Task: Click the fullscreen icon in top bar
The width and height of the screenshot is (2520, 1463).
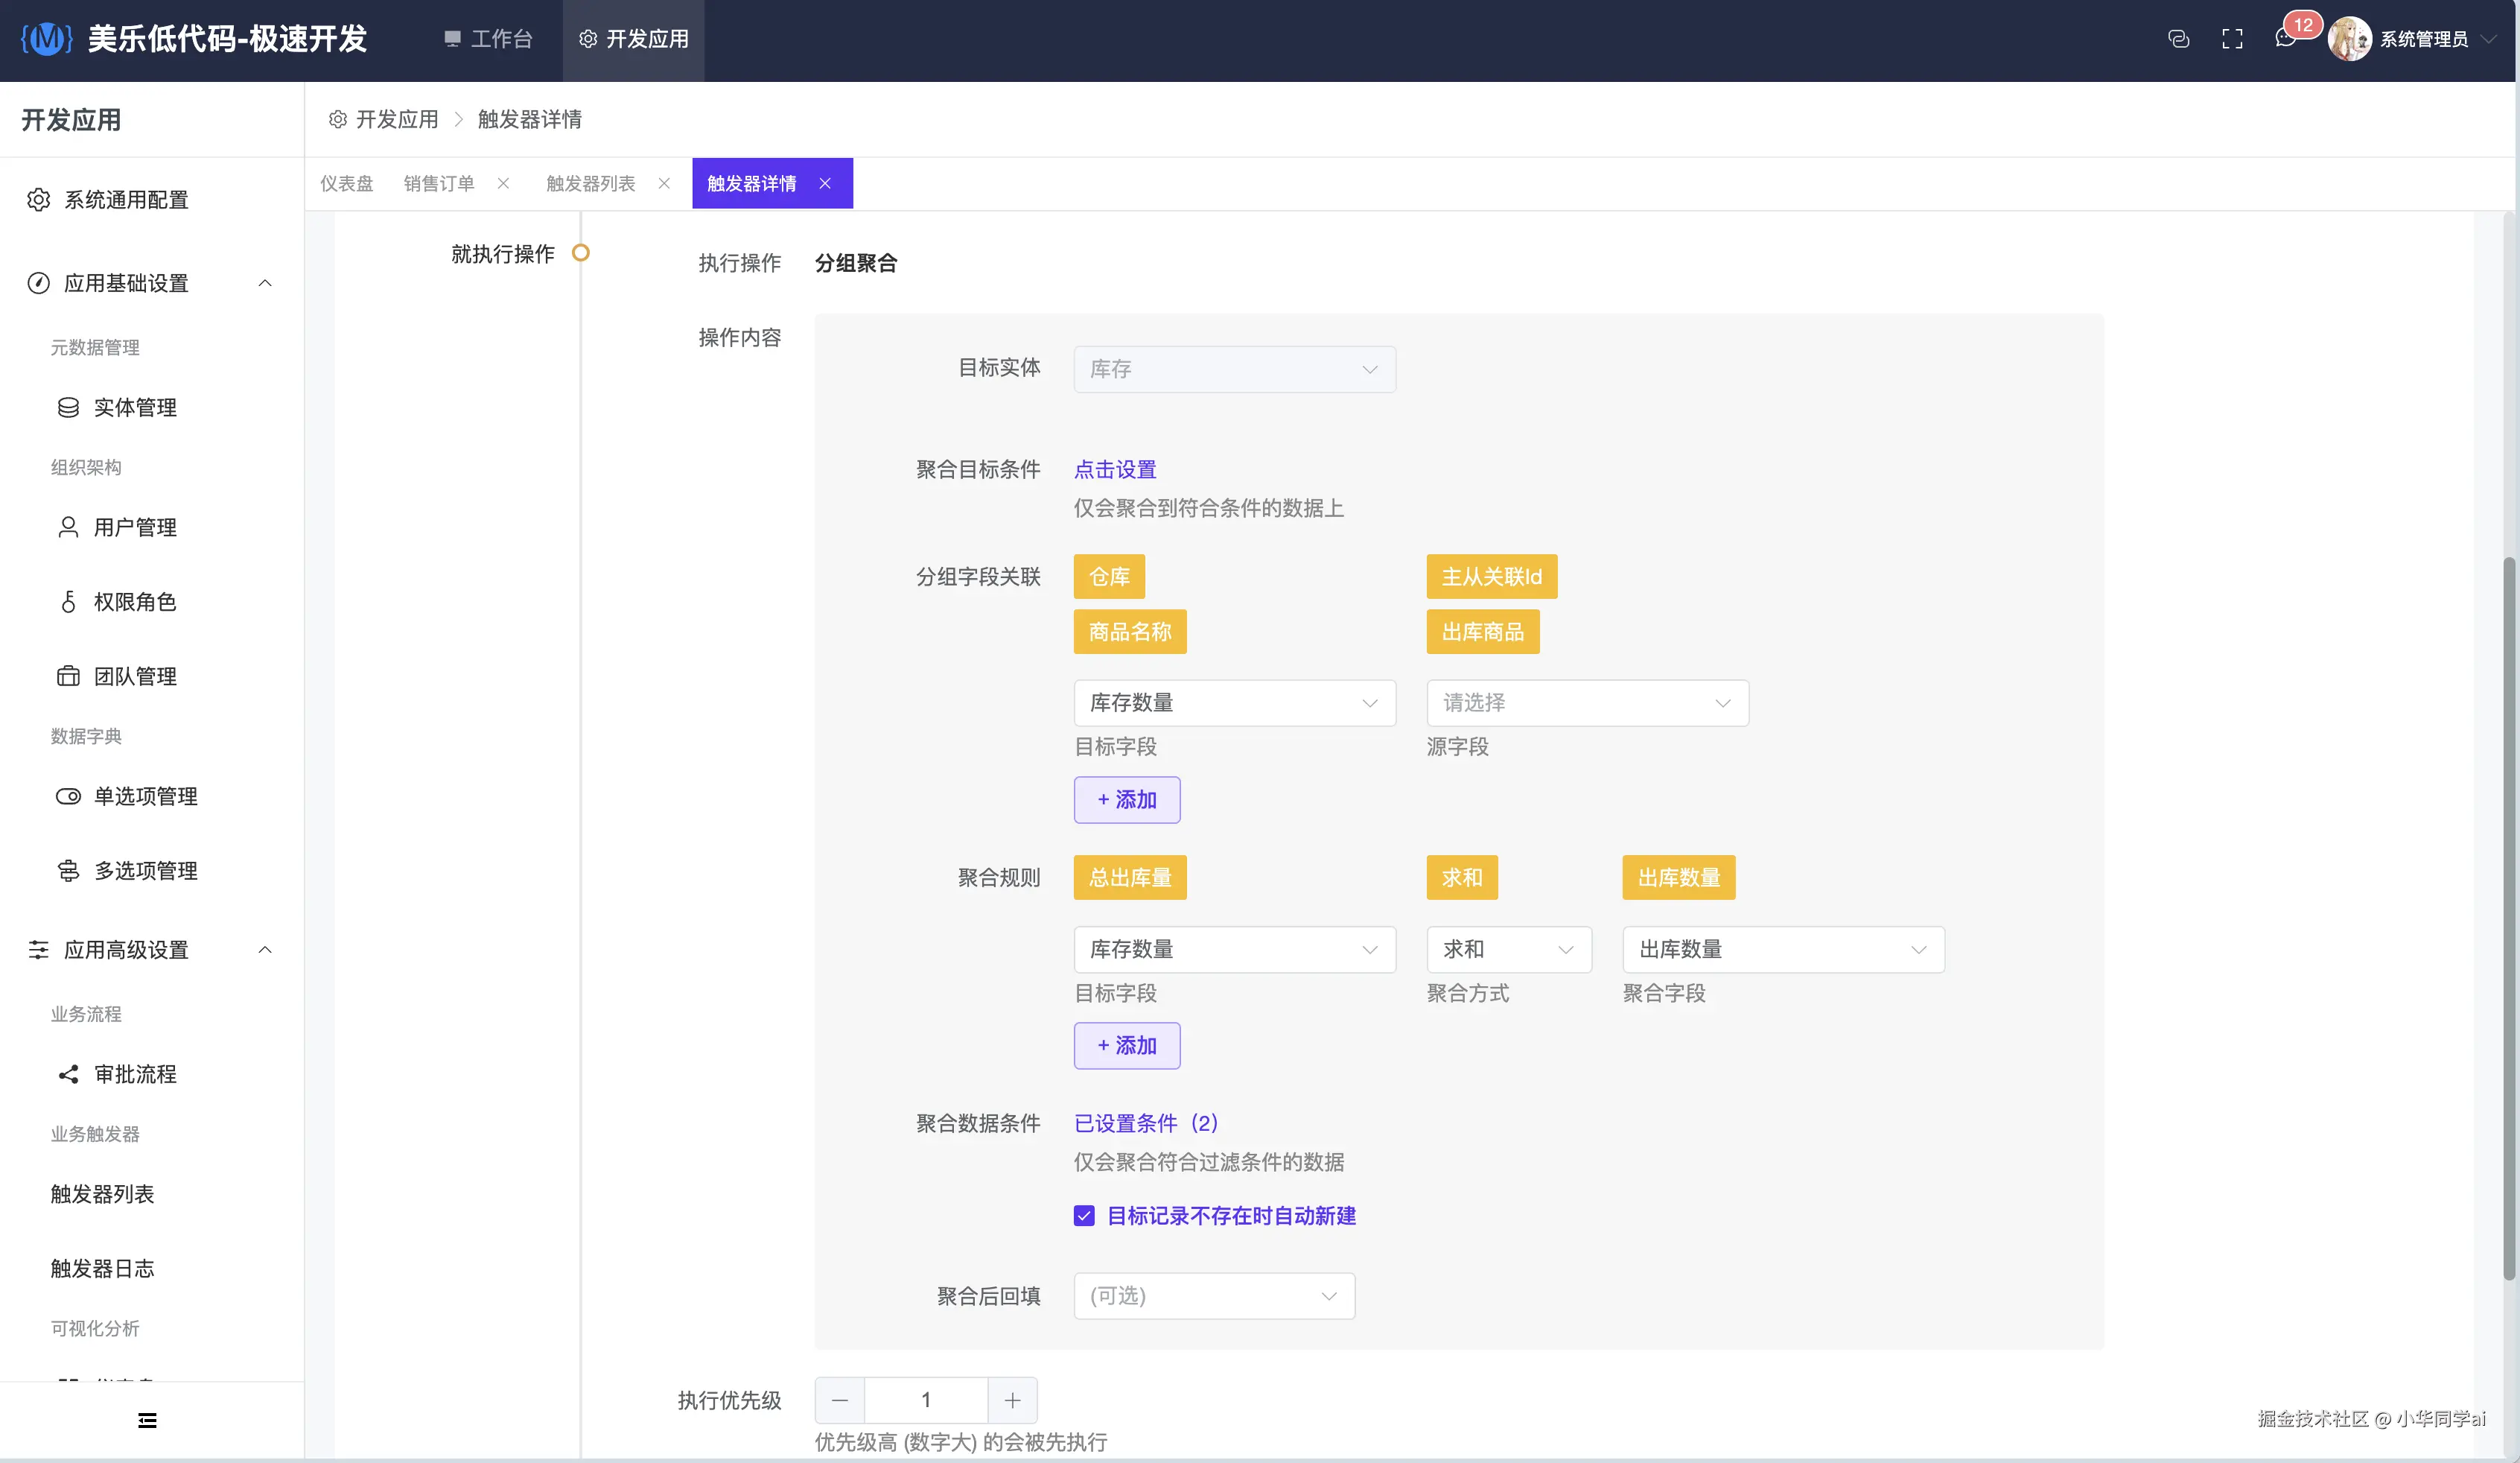Action: [x=2232, y=39]
